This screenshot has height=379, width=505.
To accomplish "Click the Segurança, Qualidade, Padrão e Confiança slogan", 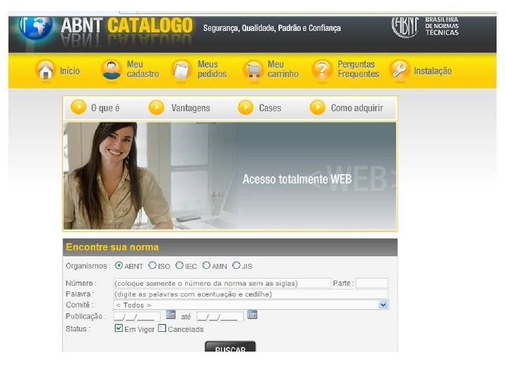I will [x=272, y=28].
